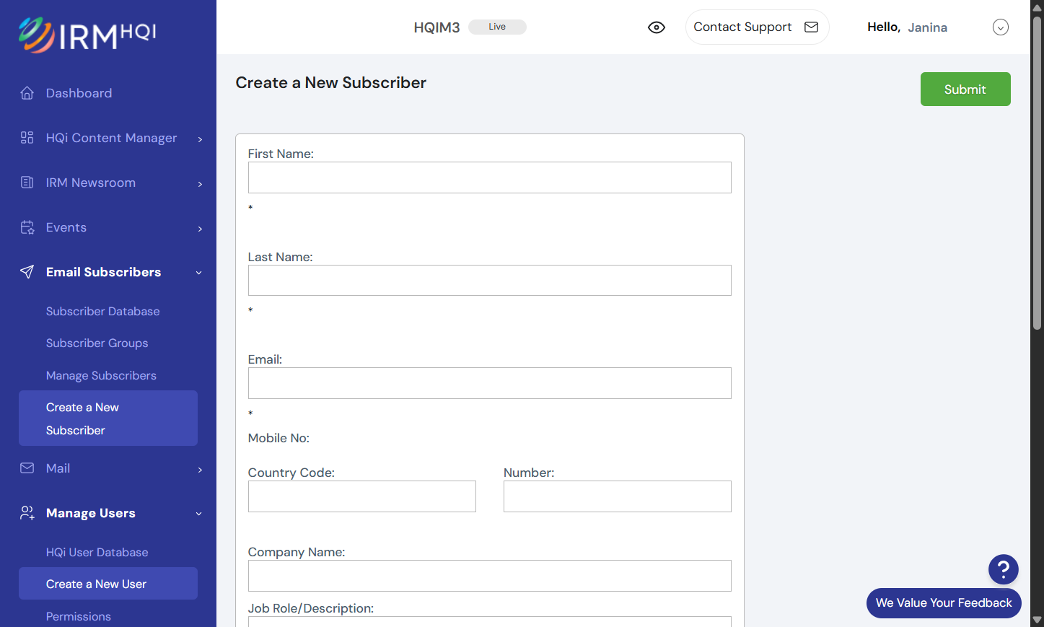Click the Manage Users people icon
The image size is (1044, 627).
coord(27,513)
